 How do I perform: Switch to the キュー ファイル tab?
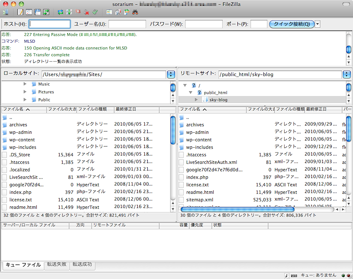[23, 265]
